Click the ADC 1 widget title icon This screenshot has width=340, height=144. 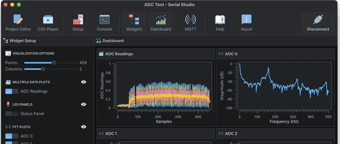tap(101, 133)
